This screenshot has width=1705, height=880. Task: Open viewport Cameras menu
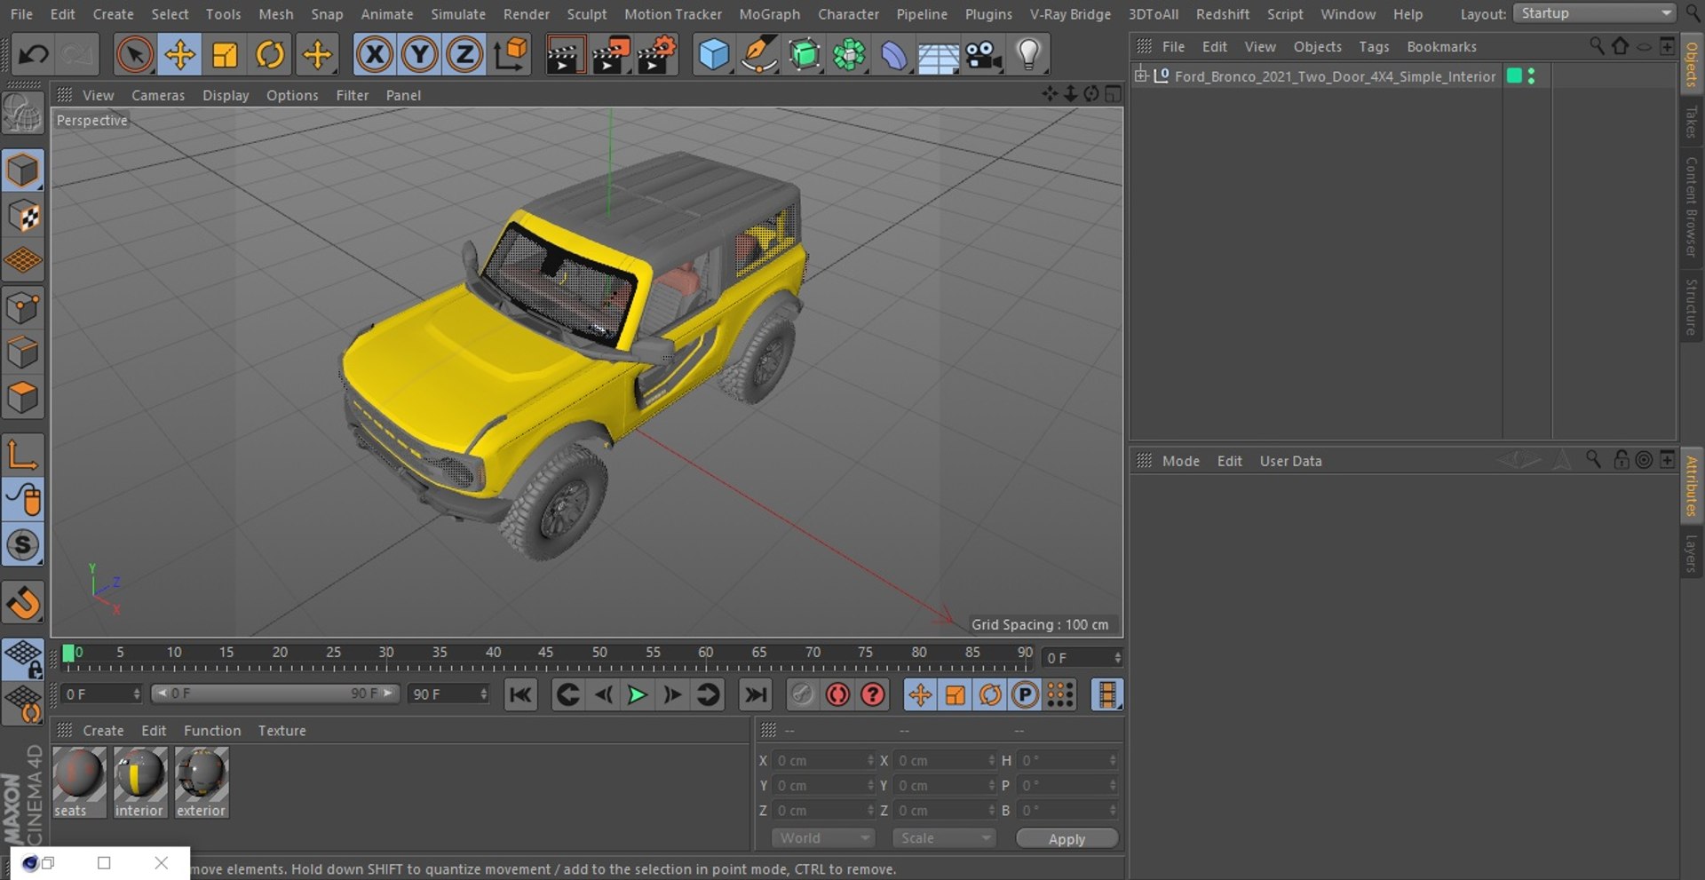click(158, 95)
